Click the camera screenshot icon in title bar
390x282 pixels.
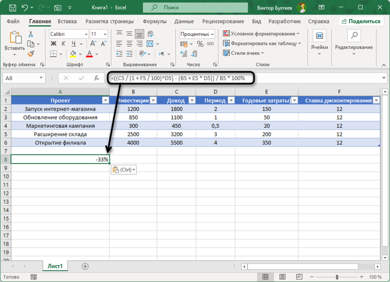58,7
